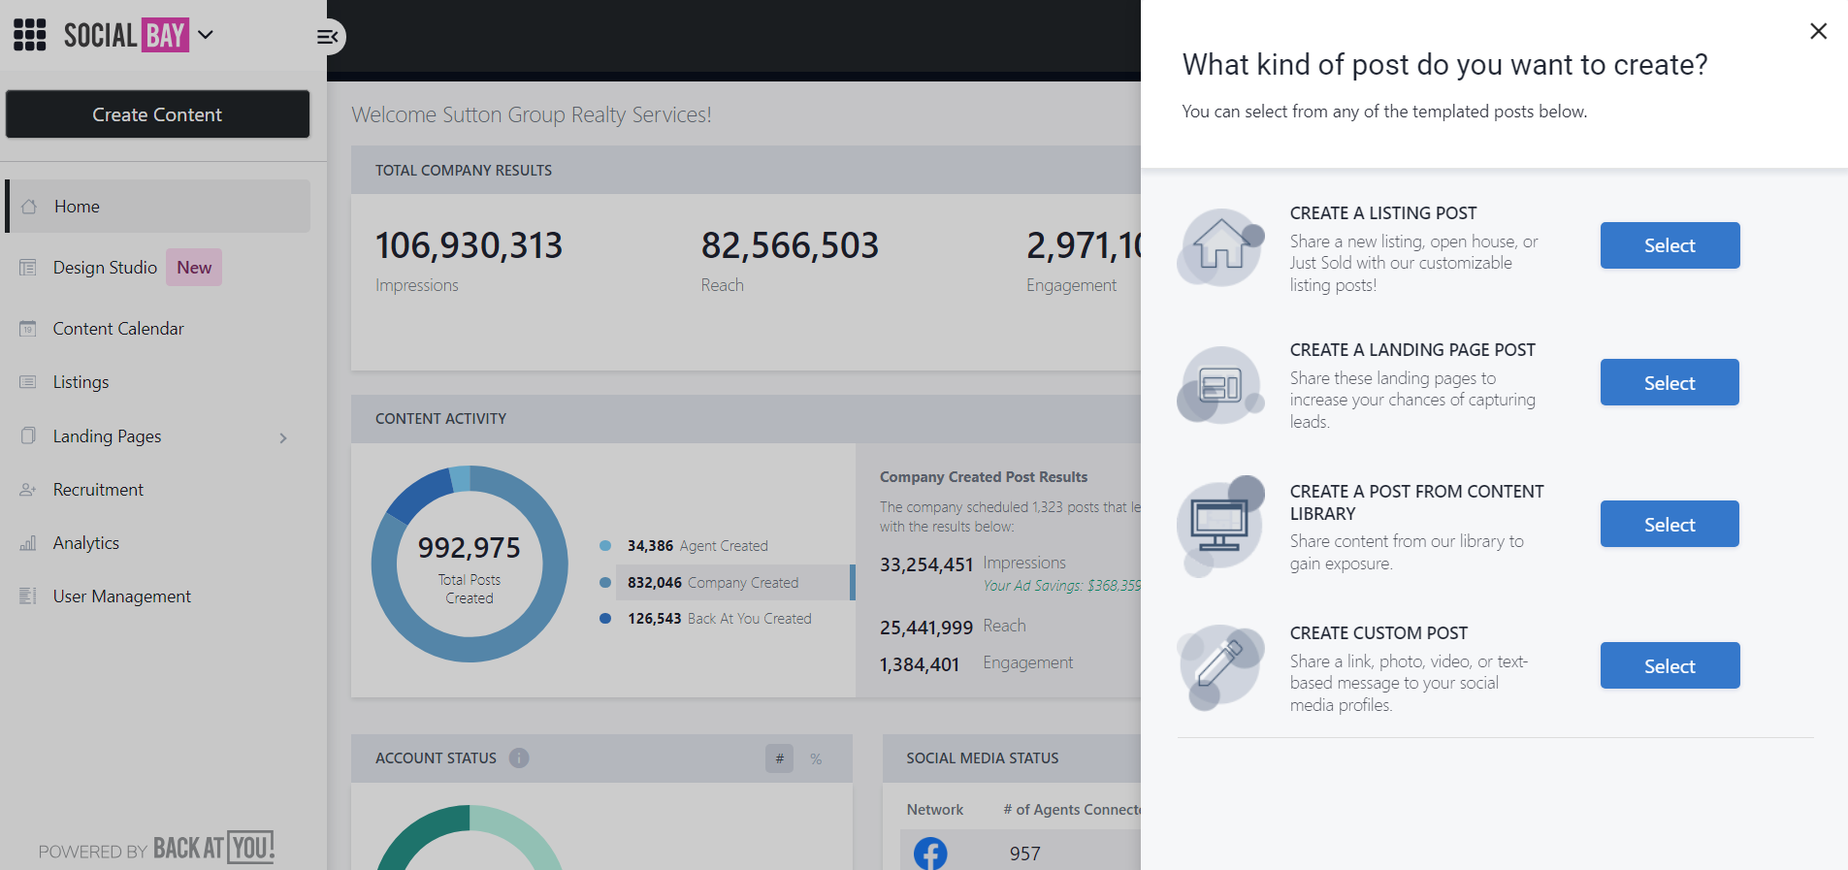Click the Facebook network icon

click(x=930, y=854)
